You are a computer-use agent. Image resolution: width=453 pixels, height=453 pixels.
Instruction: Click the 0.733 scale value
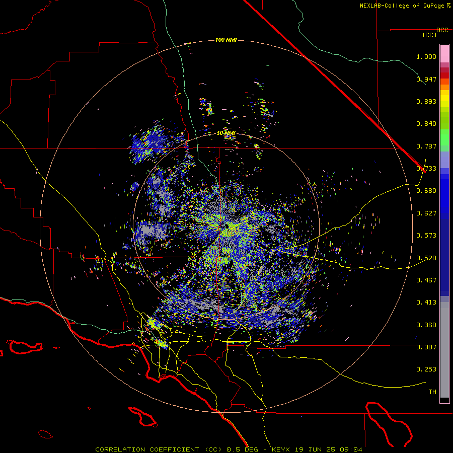[426, 169]
